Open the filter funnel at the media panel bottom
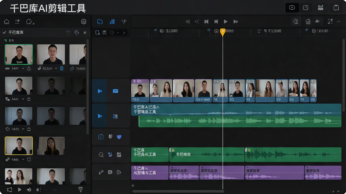 [80, 189]
